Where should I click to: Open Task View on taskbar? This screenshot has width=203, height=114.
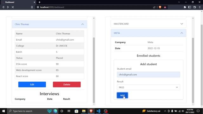(x=69, y=111)
